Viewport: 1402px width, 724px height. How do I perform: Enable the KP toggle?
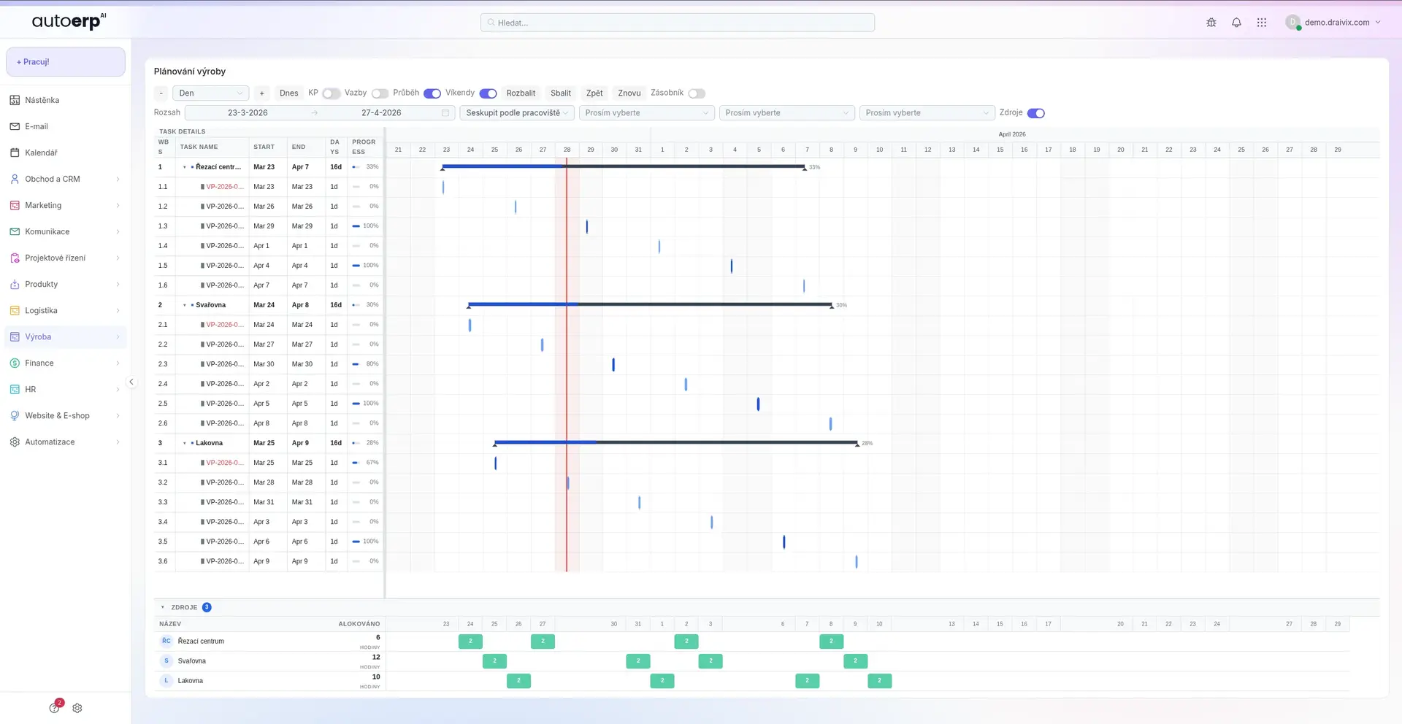click(331, 93)
